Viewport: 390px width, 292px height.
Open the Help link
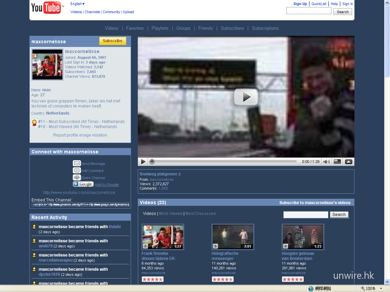click(334, 4)
